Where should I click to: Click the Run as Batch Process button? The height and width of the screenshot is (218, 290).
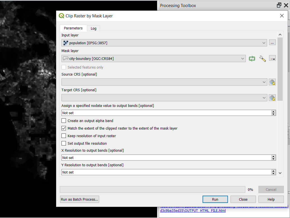click(79, 199)
